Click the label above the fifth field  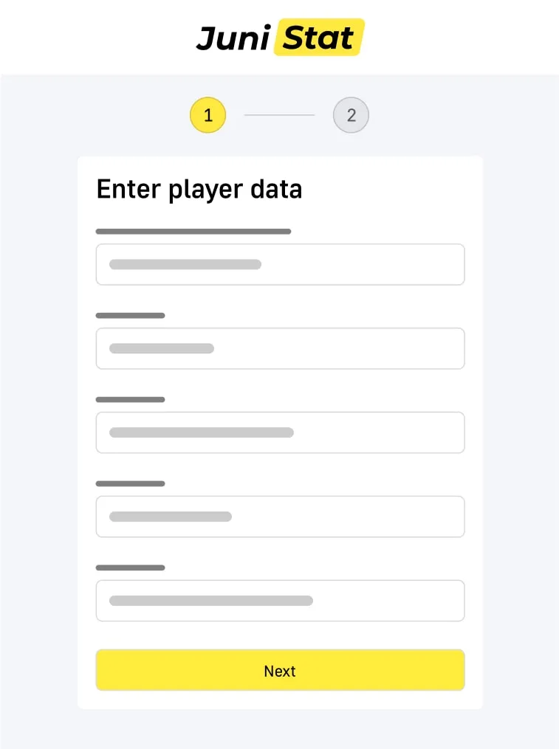pos(130,568)
